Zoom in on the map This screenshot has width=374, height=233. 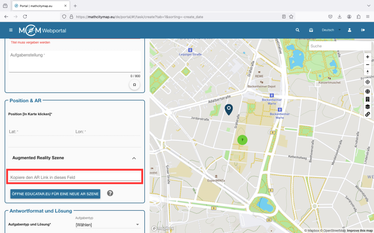(x=367, y=57)
